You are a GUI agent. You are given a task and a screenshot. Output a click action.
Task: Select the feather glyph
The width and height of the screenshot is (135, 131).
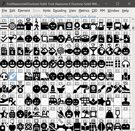(93, 39)
